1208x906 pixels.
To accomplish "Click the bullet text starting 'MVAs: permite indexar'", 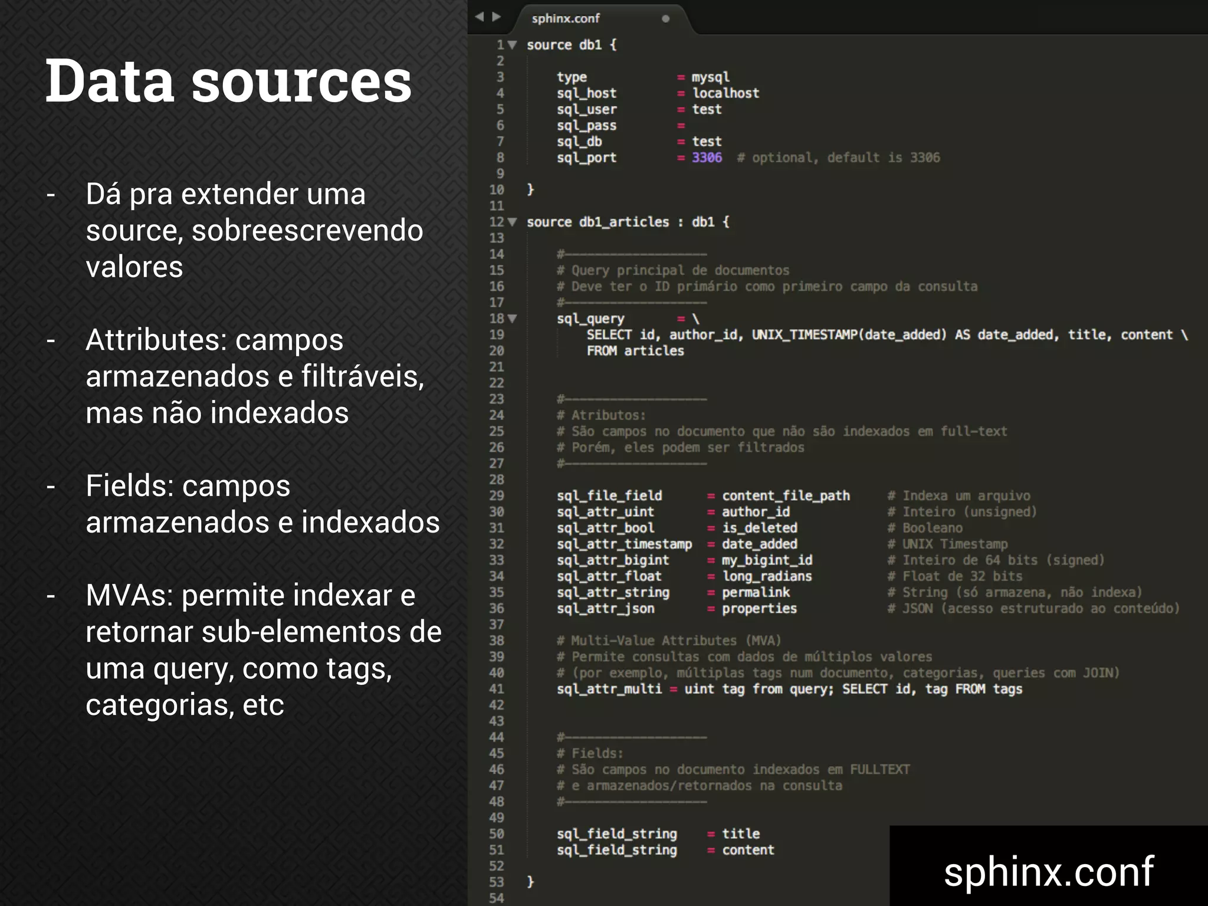I will tap(264, 650).
